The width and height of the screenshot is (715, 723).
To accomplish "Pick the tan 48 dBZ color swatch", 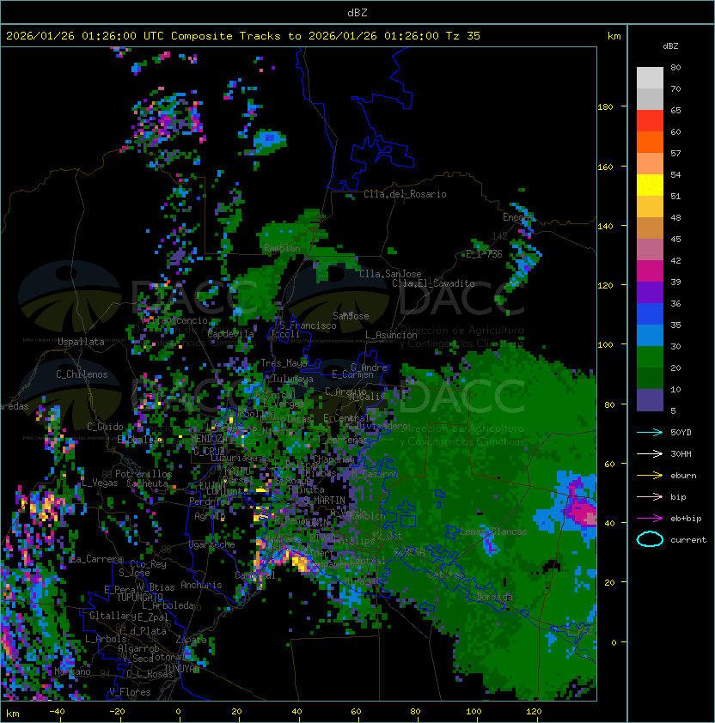I will click(650, 228).
